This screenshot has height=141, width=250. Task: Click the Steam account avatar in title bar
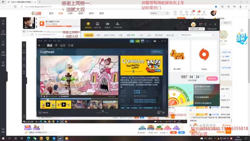tap(142, 41)
